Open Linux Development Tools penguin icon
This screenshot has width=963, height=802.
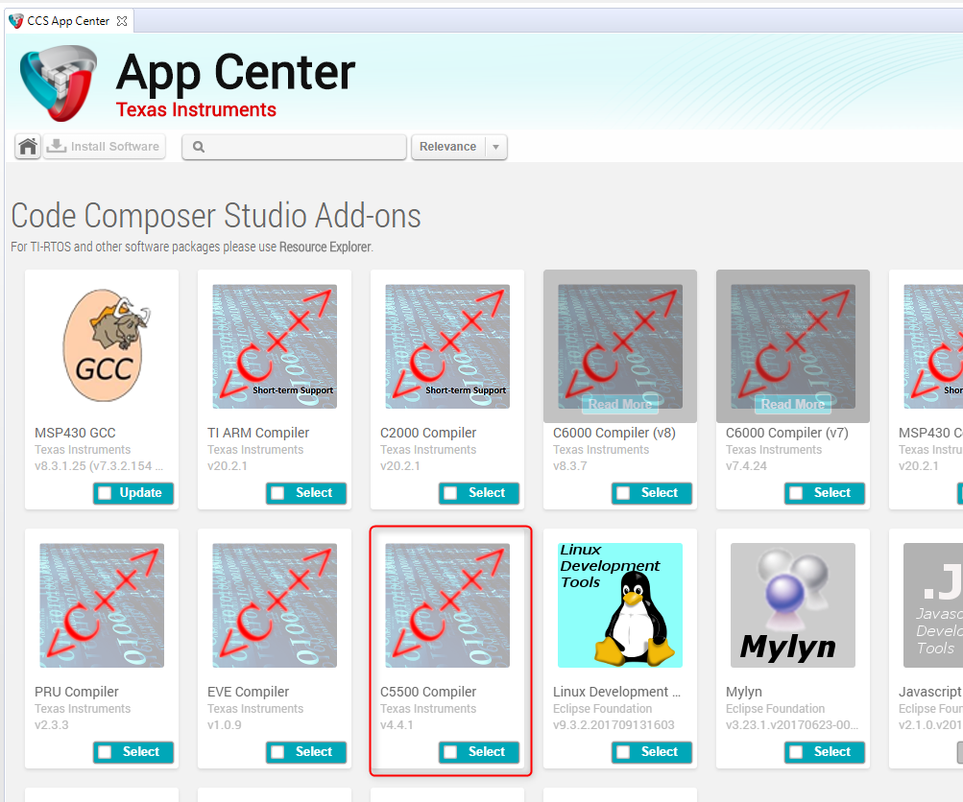click(620, 605)
